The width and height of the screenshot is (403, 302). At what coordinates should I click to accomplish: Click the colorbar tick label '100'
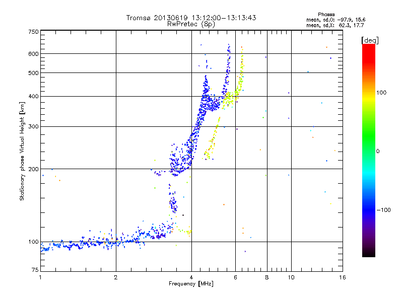click(x=381, y=93)
